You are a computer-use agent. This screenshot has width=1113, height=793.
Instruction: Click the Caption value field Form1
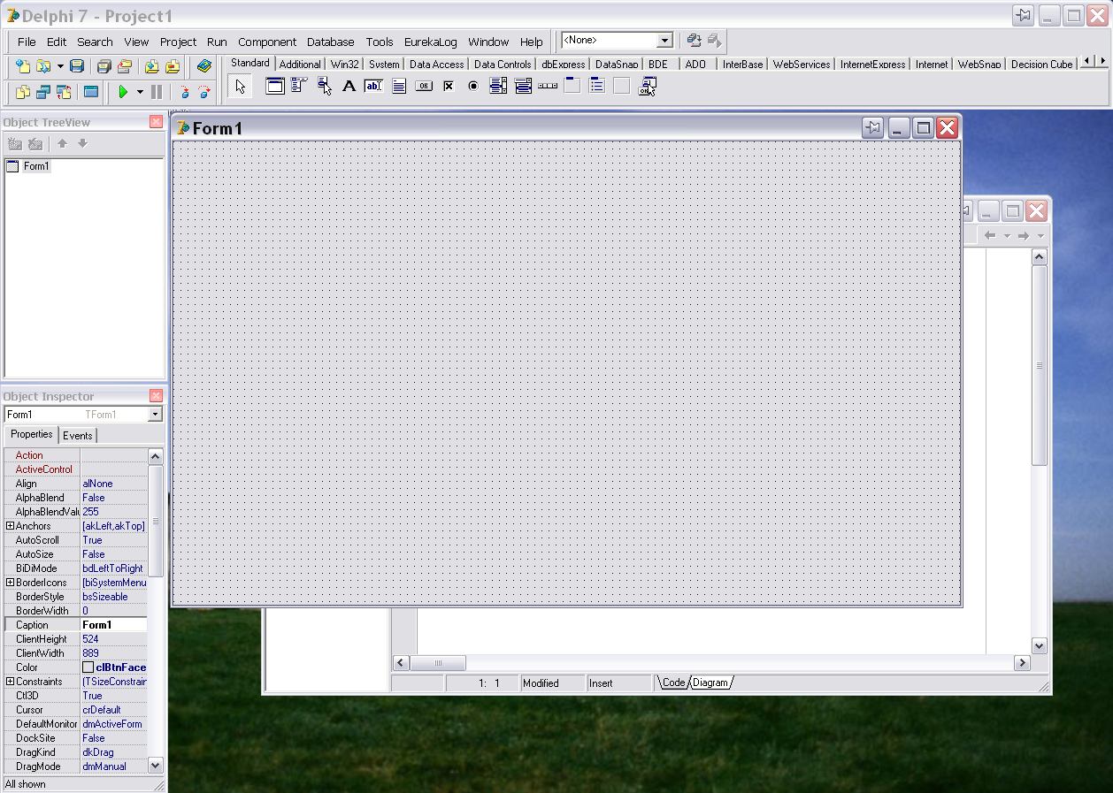pos(113,625)
